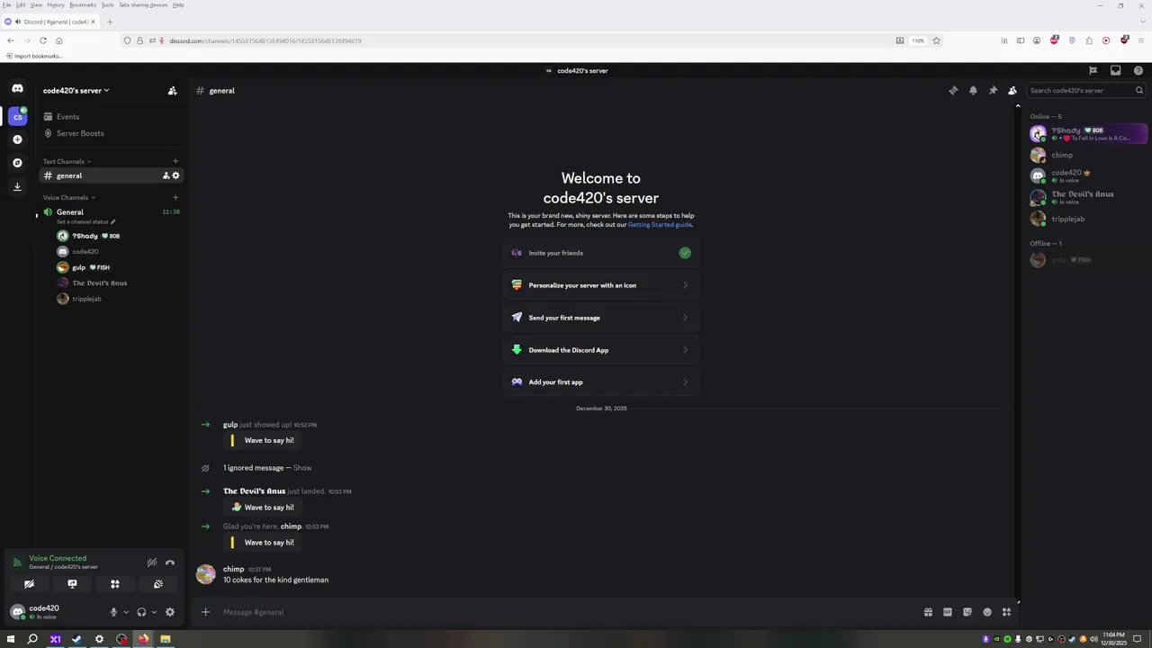1152x648 pixels.
Task: Open Download Apps icon in server sidebar
Action: [17, 186]
